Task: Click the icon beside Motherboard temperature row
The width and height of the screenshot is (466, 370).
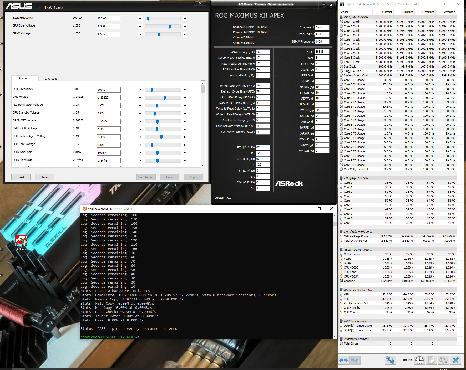Action: pyautogui.click(x=341, y=254)
